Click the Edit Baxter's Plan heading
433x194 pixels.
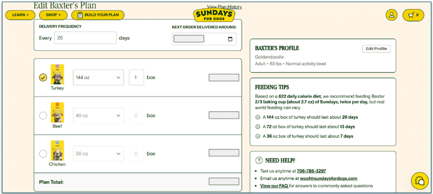pyautogui.click(x=65, y=5)
